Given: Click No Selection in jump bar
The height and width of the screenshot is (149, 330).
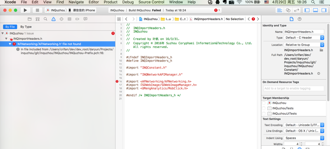Looking at the screenshot, I should coord(235,19).
